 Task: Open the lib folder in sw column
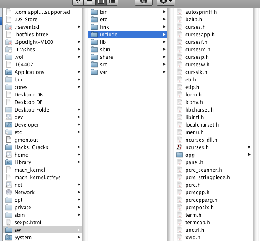pos(128,42)
